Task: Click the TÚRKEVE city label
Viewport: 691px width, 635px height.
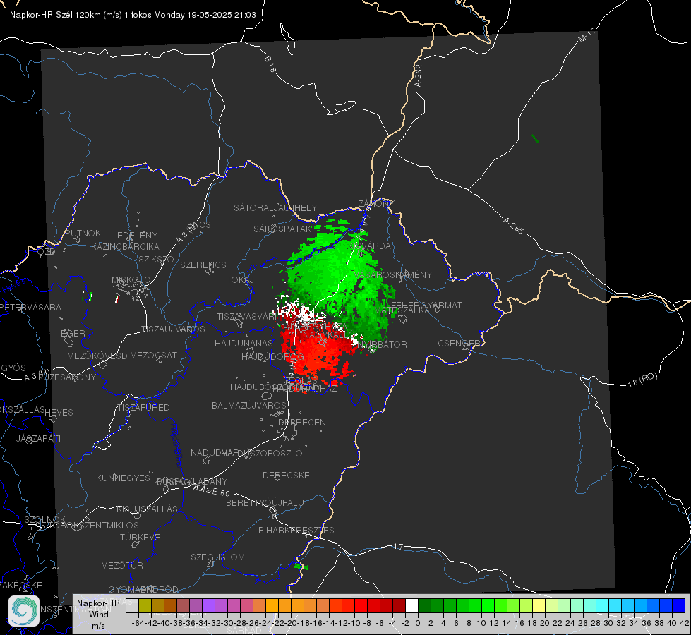Action: [140, 537]
